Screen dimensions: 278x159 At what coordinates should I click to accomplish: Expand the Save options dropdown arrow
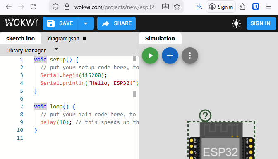(86, 23)
